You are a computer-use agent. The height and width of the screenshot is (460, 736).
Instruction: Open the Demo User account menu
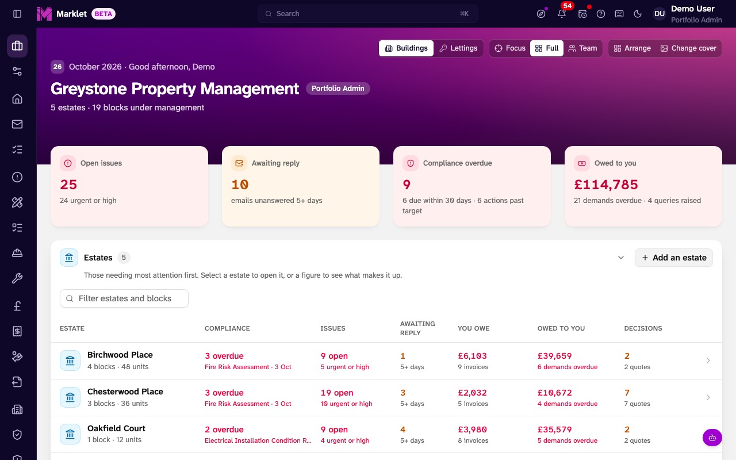[687, 14]
